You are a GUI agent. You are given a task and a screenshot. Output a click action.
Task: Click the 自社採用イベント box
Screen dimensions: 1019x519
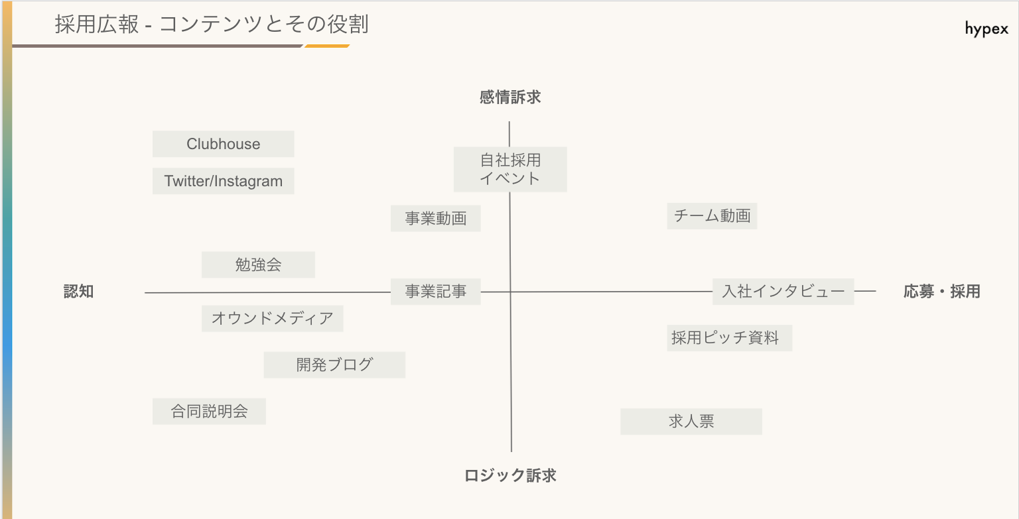tap(510, 169)
